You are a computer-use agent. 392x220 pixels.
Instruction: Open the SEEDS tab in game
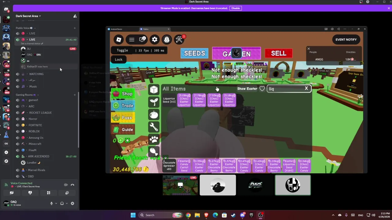(194, 53)
